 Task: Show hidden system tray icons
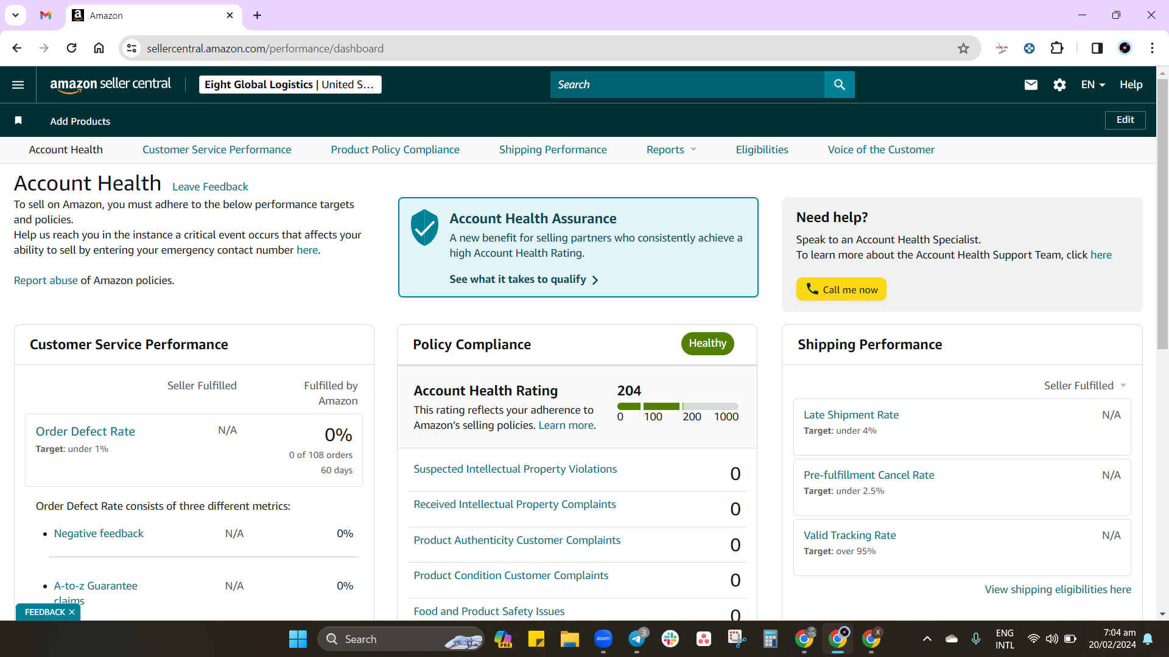tap(927, 639)
